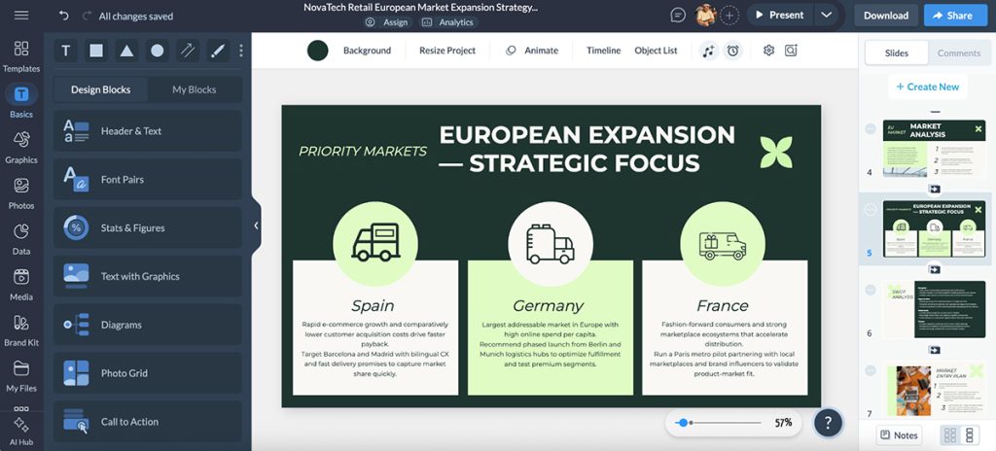Click Create New slide button
996x451 pixels.
[927, 87]
